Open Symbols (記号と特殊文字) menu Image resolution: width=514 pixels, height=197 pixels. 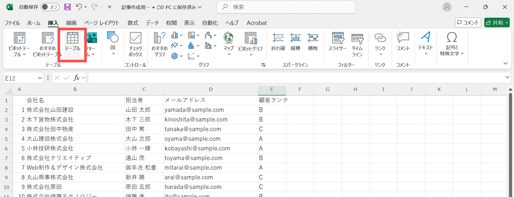tap(452, 44)
